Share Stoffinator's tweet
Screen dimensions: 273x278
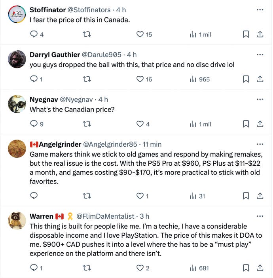(260, 34)
